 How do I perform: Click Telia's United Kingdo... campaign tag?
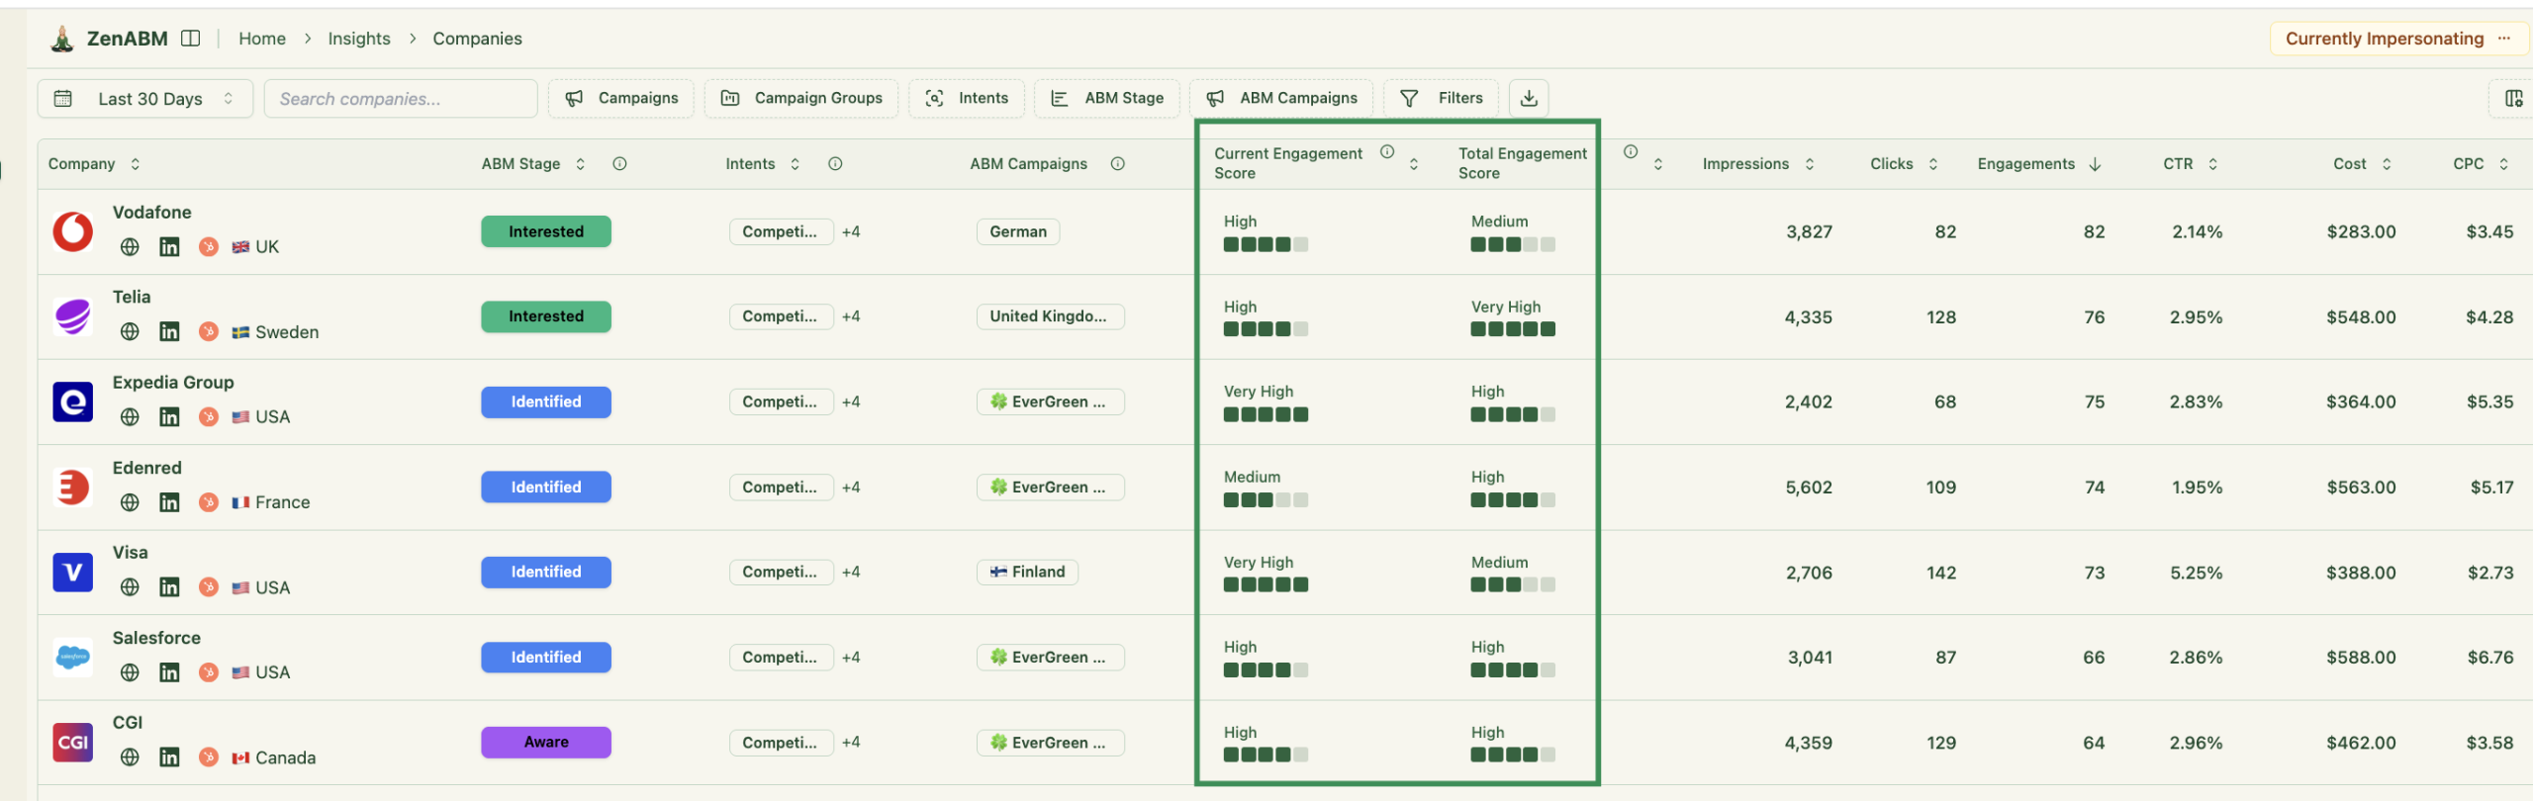[1050, 316]
